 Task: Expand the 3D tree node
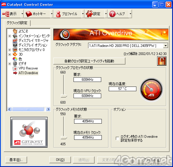[x=10, y=54]
